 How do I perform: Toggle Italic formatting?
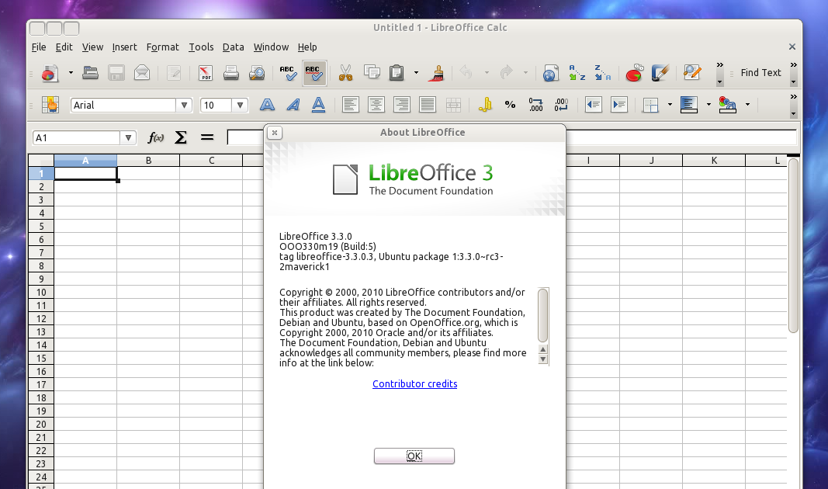click(x=293, y=105)
